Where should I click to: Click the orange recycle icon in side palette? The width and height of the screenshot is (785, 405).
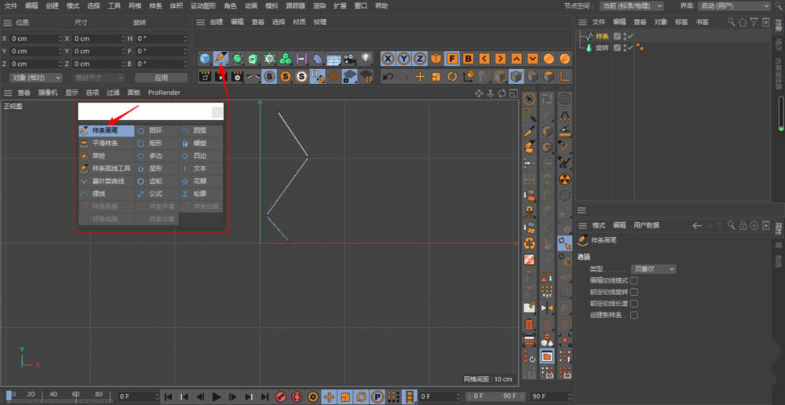pyautogui.click(x=529, y=244)
